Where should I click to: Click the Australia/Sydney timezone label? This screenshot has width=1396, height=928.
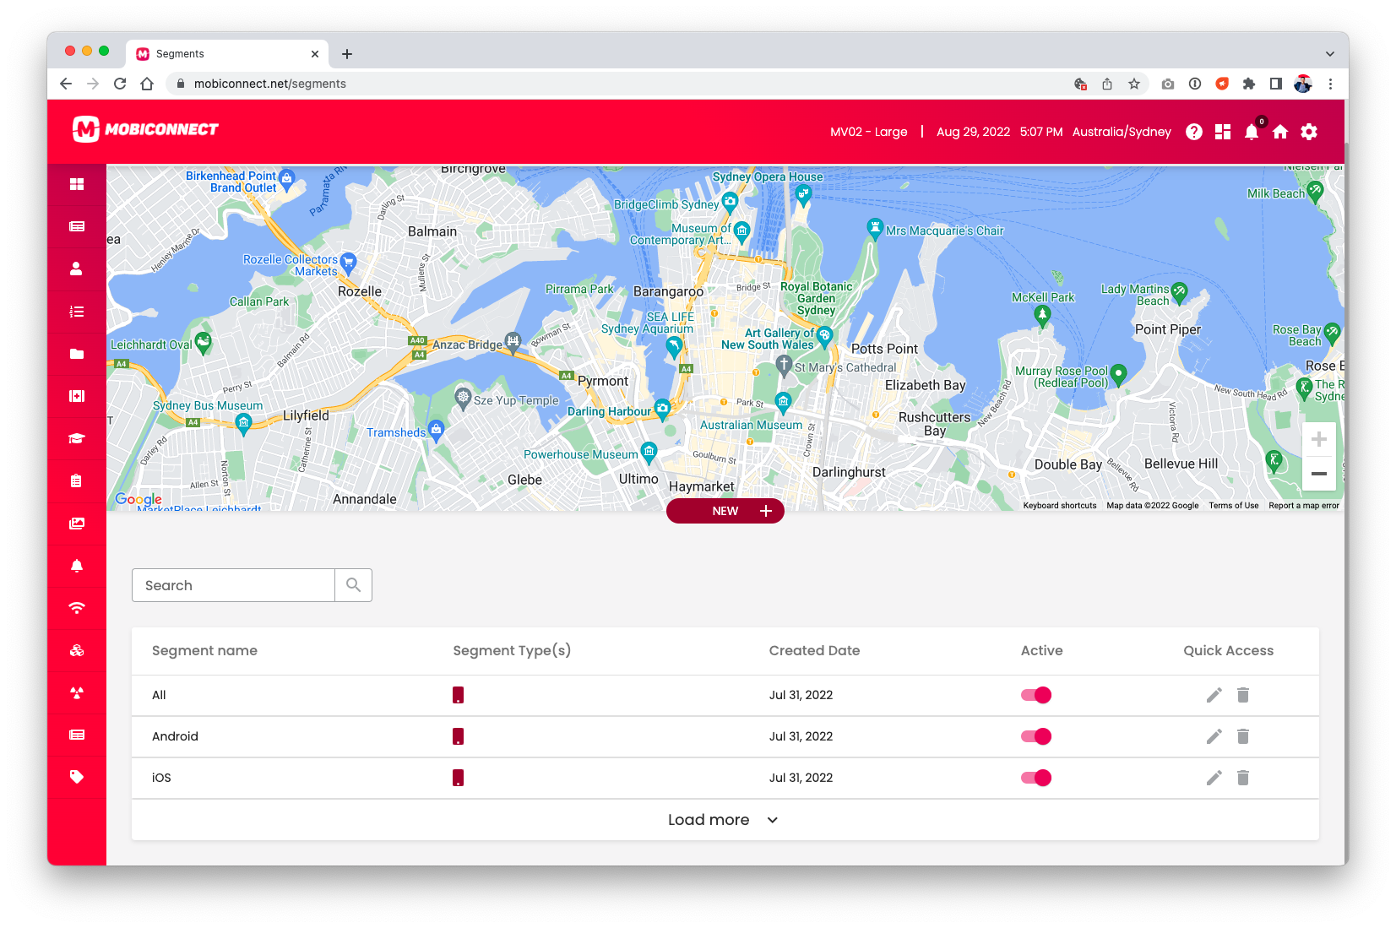coord(1122,132)
